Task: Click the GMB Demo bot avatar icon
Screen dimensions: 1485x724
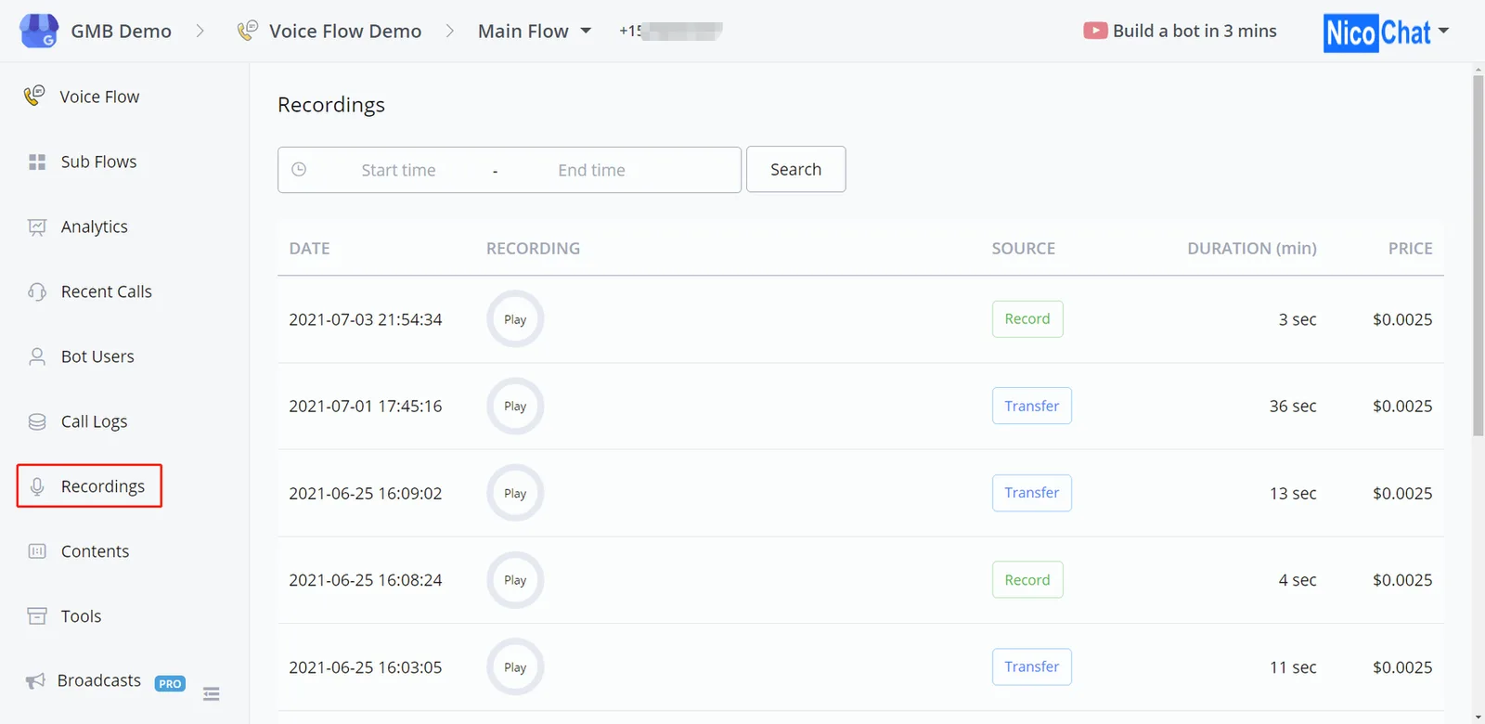Action: click(39, 31)
